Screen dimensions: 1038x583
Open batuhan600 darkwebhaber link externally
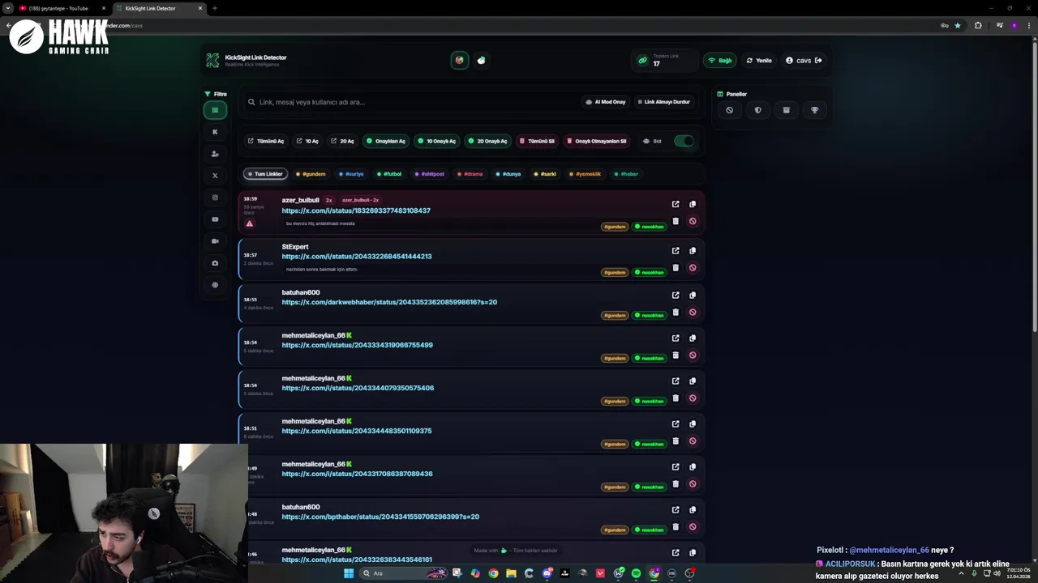(676, 295)
